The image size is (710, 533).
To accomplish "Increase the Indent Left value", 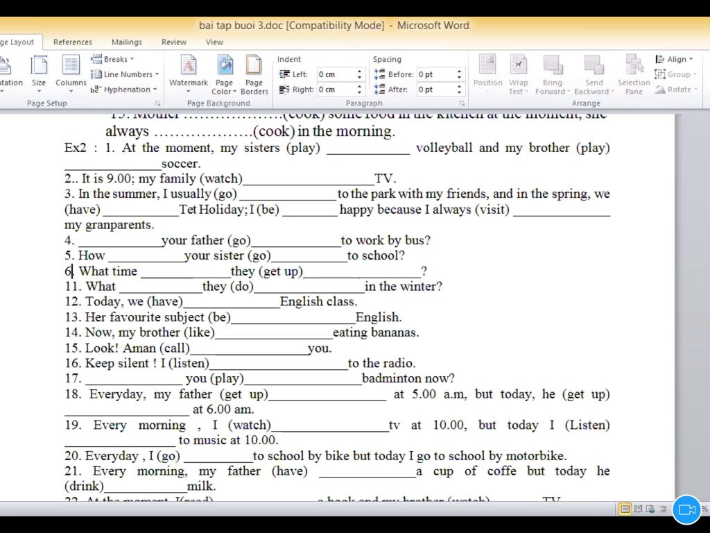I will [x=360, y=71].
